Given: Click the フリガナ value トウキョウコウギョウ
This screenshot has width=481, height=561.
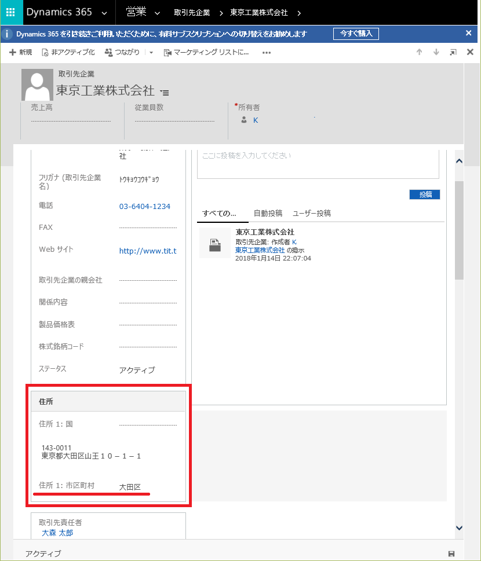Looking at the screenshot, I should point(139,179).
